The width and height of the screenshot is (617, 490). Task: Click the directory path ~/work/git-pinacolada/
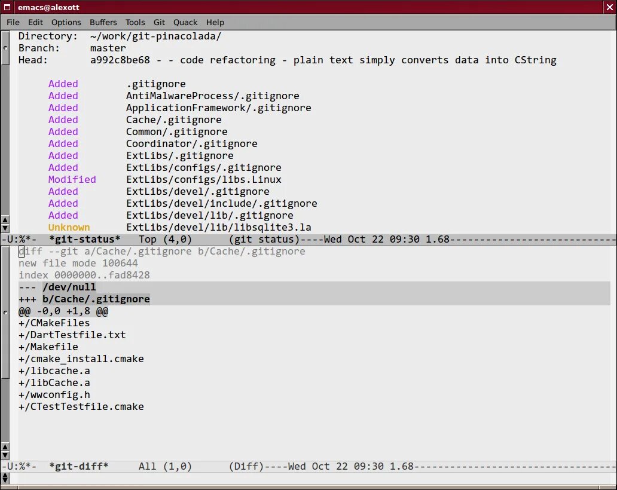coord(155,36)
